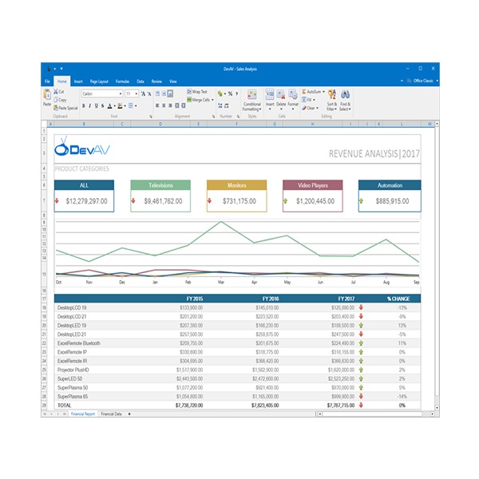Toggle Underline formatting
Viewport: 479px width, 479px height.
97,105
